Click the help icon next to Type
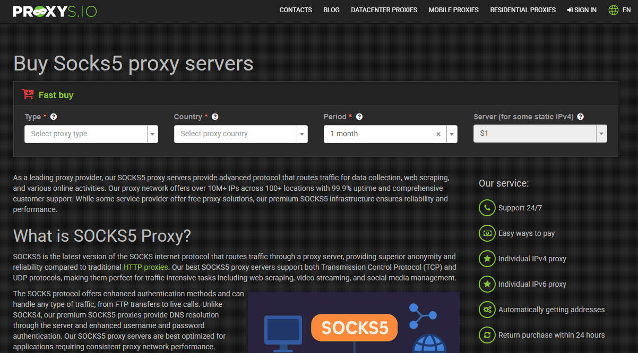 point(54,117)
